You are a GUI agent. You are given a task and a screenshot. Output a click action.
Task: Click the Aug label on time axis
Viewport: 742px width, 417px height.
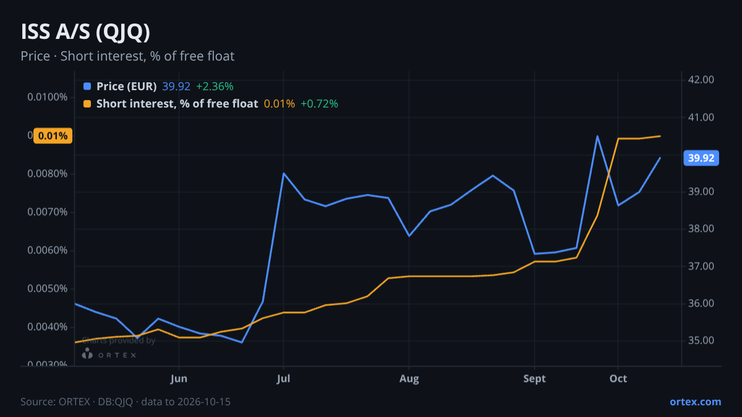click(x=409, y=379)
